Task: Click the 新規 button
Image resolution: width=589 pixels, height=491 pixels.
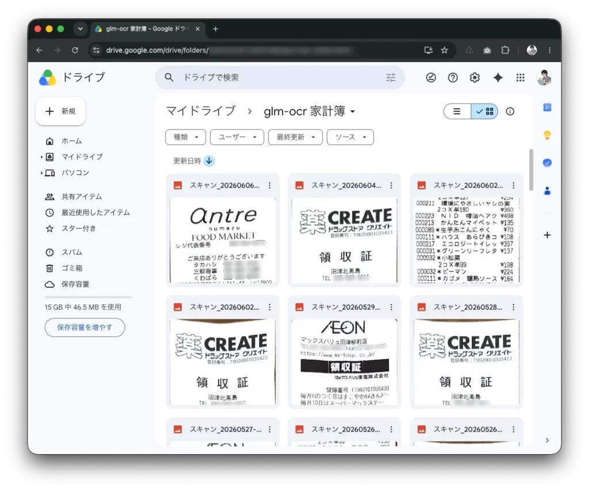Action: point(60,111)
